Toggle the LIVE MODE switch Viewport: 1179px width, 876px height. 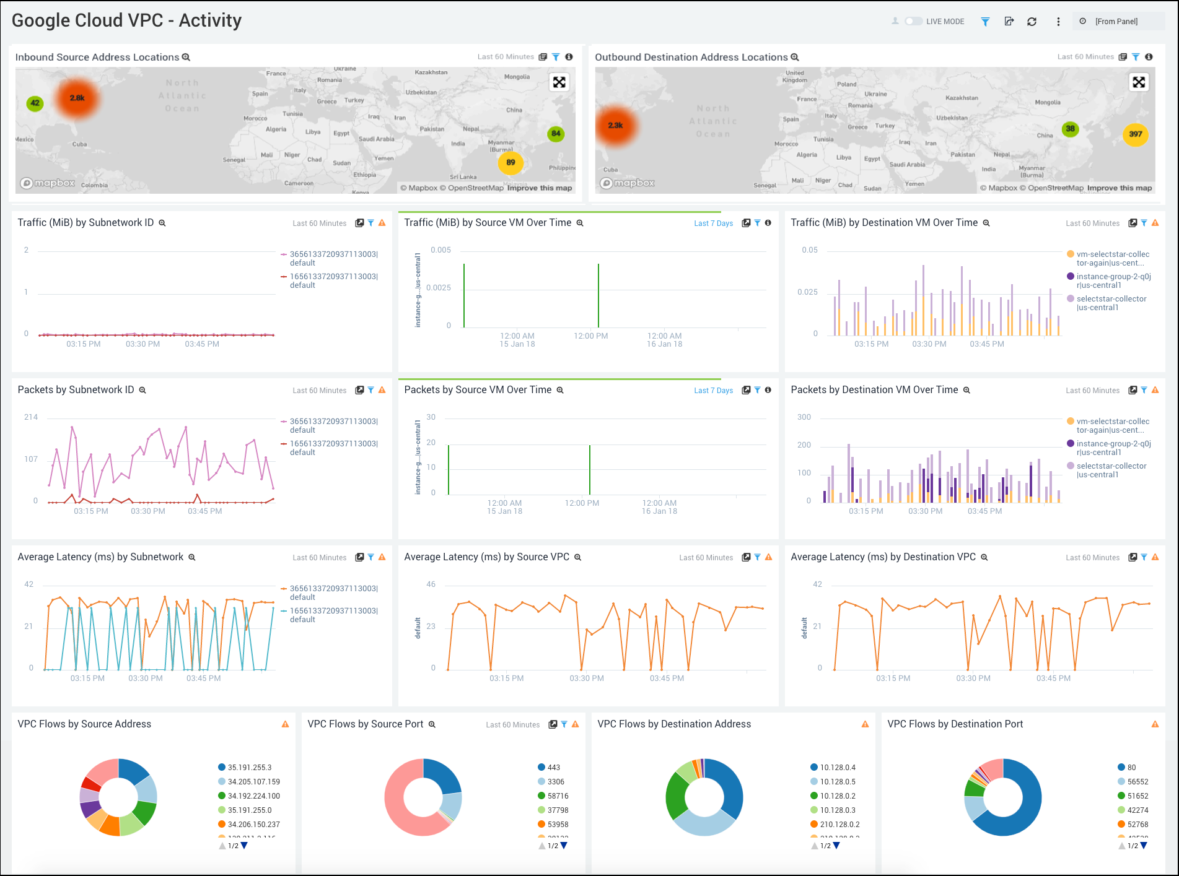tap(913, 20)
